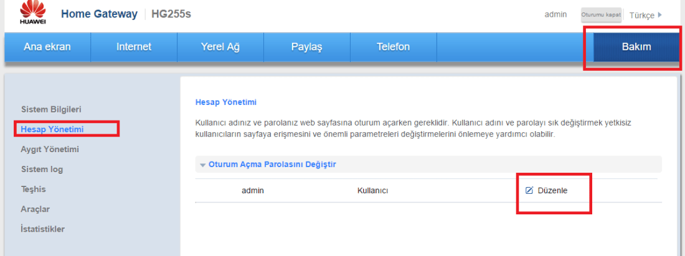
Task: Go to the Internet tab
Action: tap(134, 47)
